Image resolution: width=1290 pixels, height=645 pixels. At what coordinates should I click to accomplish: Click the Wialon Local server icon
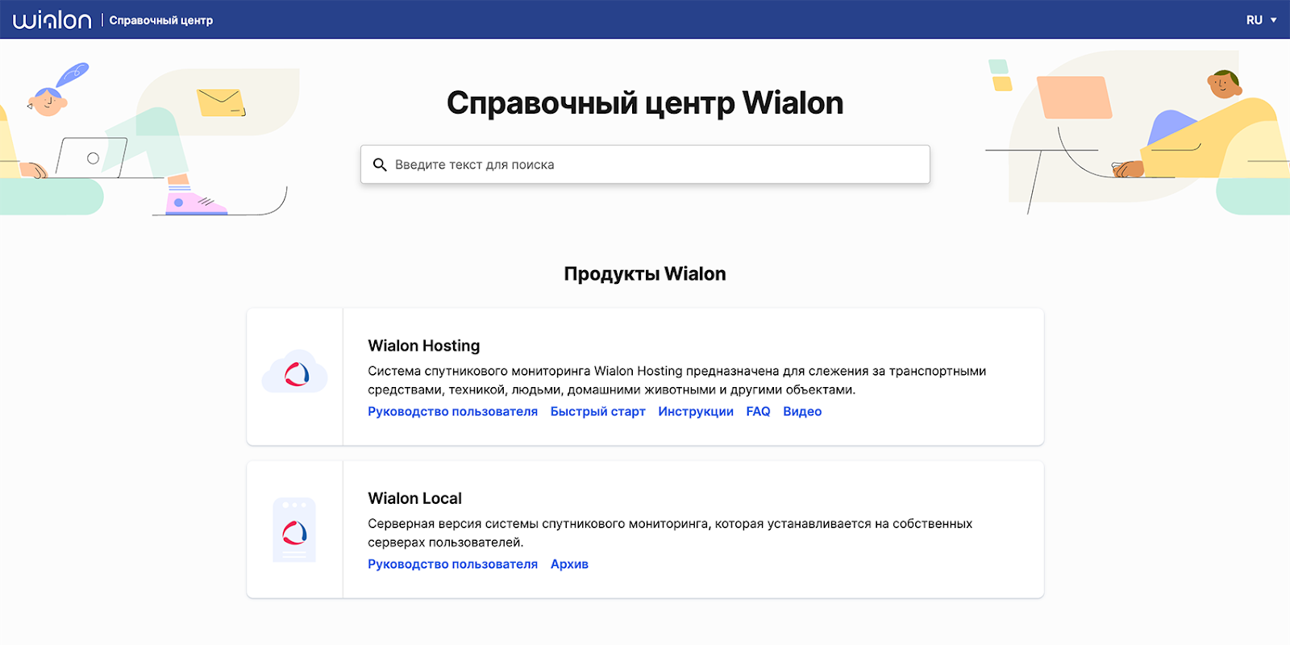tap(294, 530)
